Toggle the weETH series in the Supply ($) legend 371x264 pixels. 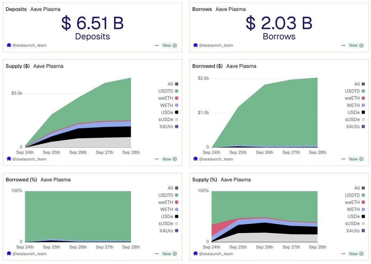(168, 98)
